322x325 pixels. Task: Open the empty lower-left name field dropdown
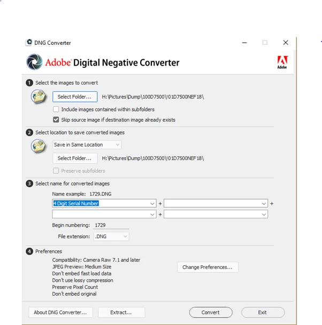click(x=152, y=215)
